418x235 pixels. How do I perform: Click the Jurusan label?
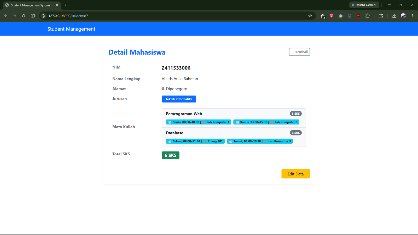tap(120, 99)
